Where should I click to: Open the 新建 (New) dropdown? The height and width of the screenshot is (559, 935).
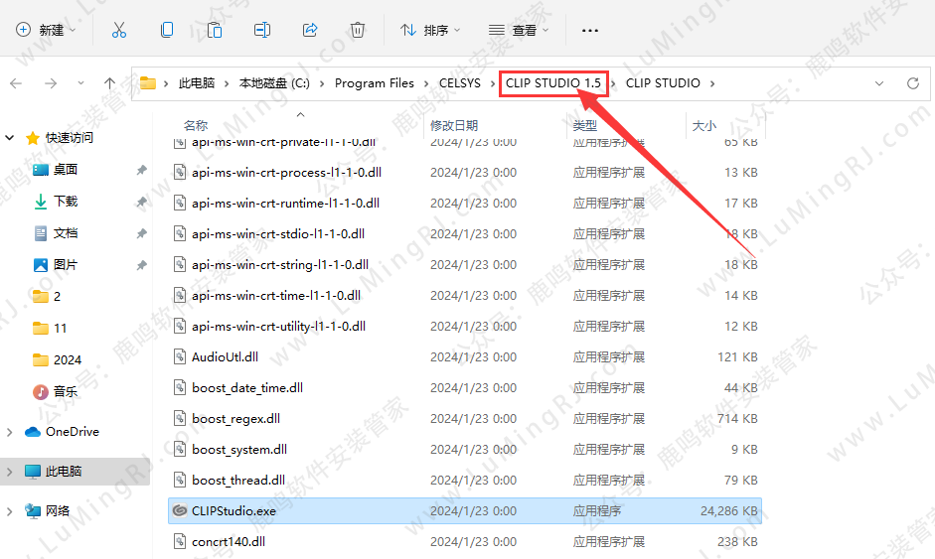point(47,30)
